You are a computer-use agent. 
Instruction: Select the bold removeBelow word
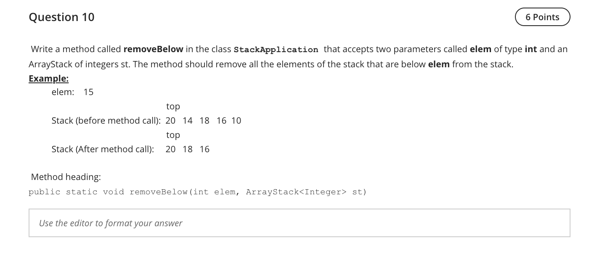tap(153, 49)
